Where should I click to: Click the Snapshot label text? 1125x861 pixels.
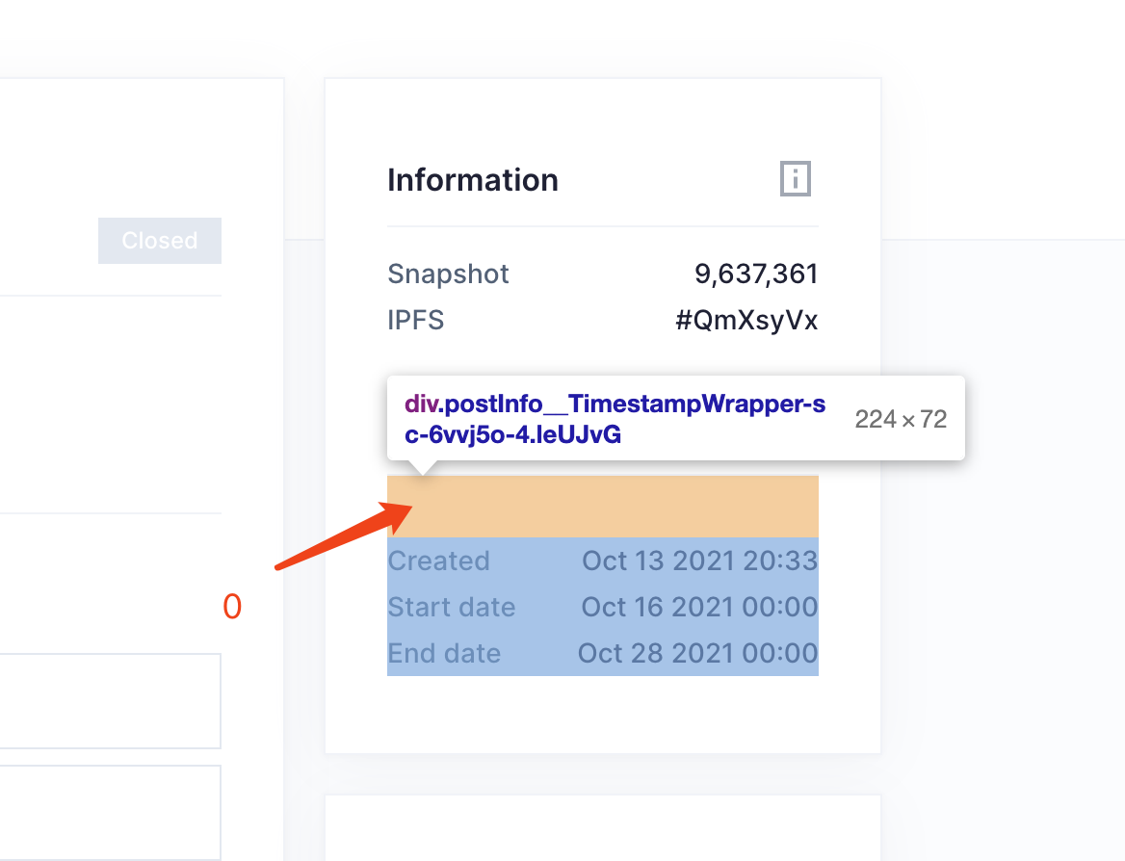tap(448, 274)
